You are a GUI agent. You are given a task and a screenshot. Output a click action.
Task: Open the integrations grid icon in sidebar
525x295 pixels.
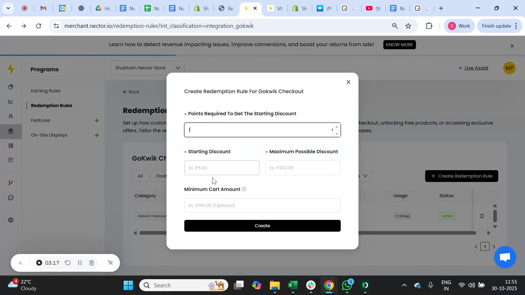[11, 145]
